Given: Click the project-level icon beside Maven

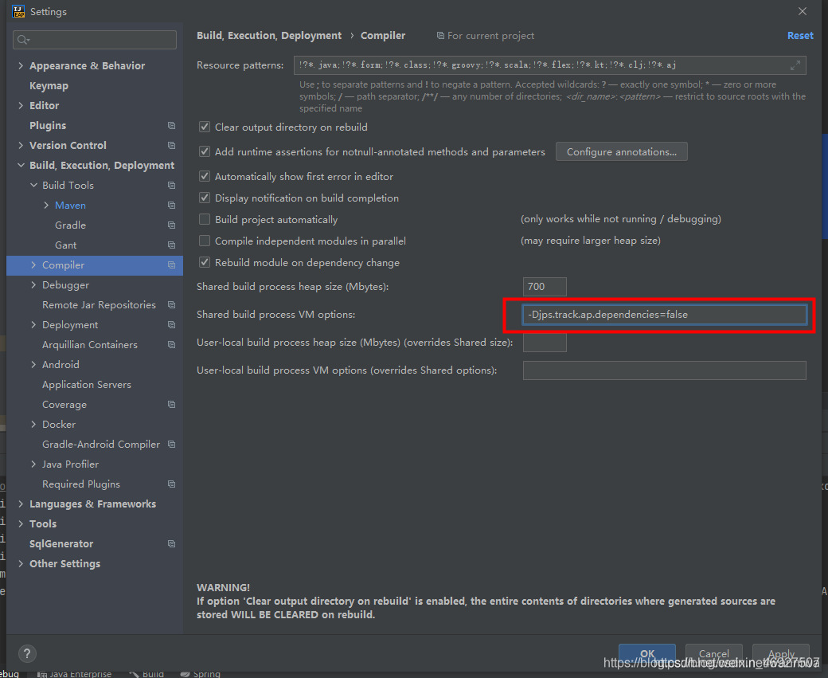Looking at the screenshot, I should click(x=172, y=205).
